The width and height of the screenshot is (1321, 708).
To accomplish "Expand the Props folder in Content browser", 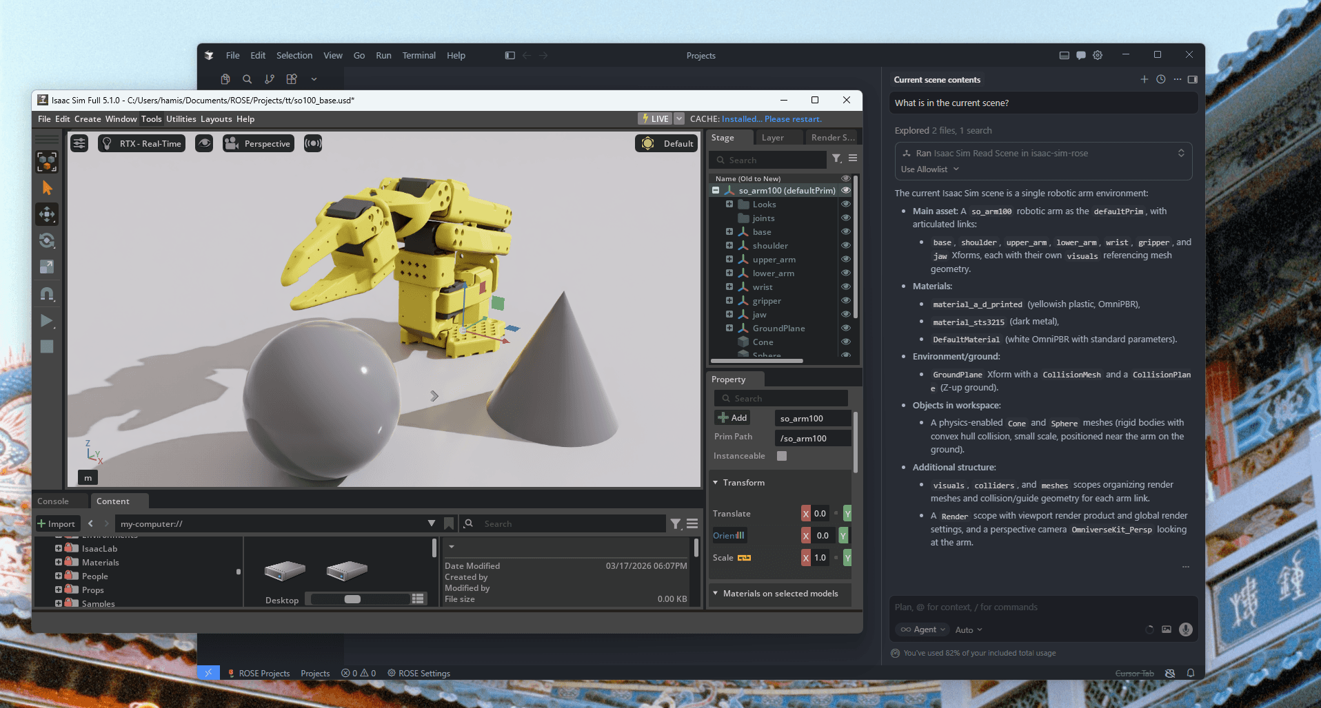I will pos(59,590).
